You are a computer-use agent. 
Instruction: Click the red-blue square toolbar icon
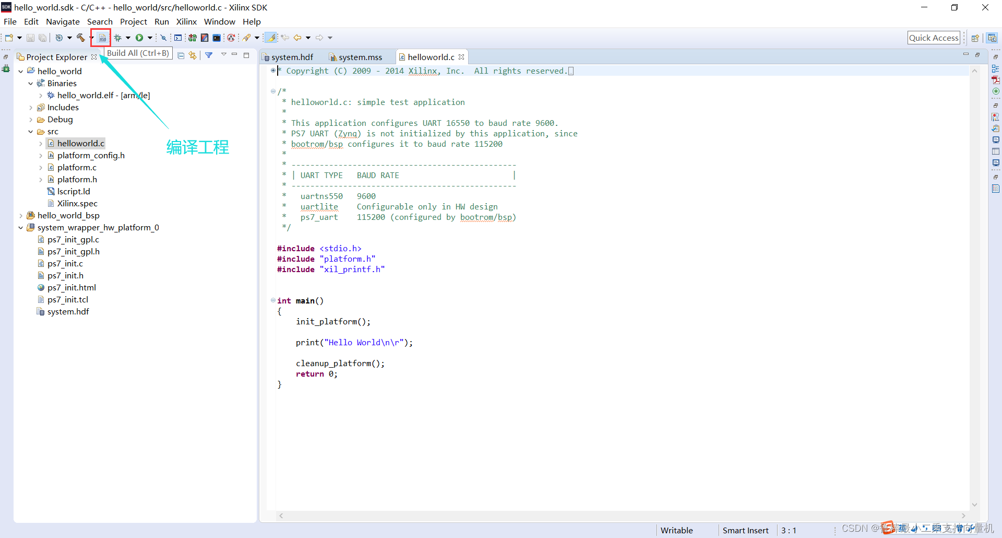point(205,38)
